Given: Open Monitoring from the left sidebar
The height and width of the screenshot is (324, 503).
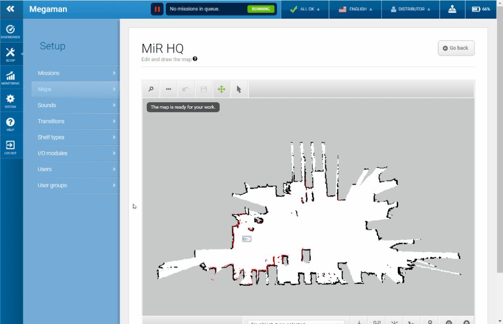Looking at the screenshot, I should [x=10, y=77].
